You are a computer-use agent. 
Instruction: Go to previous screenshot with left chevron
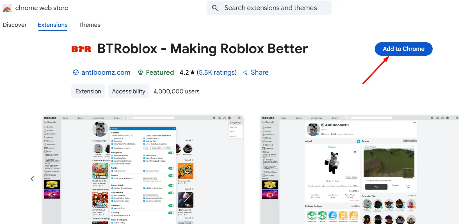pos(32,179)
